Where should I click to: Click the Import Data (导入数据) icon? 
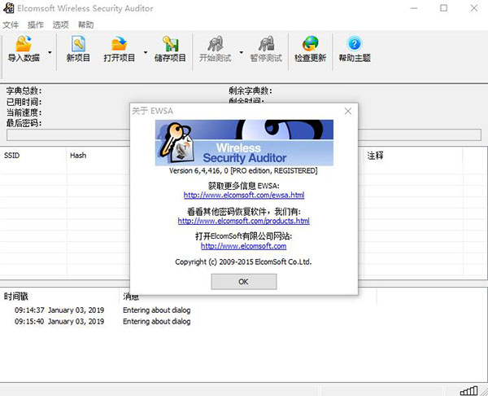tap(24, 43)
